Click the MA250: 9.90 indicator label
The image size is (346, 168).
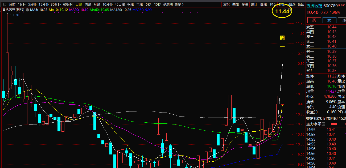pos(142,10)
